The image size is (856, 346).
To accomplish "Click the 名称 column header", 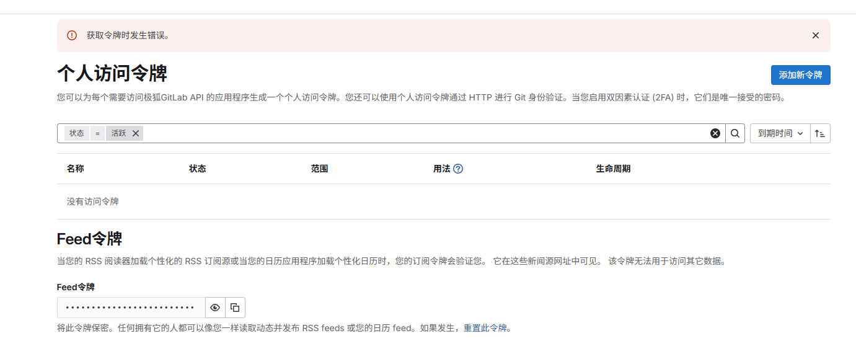I will point(75,169).
